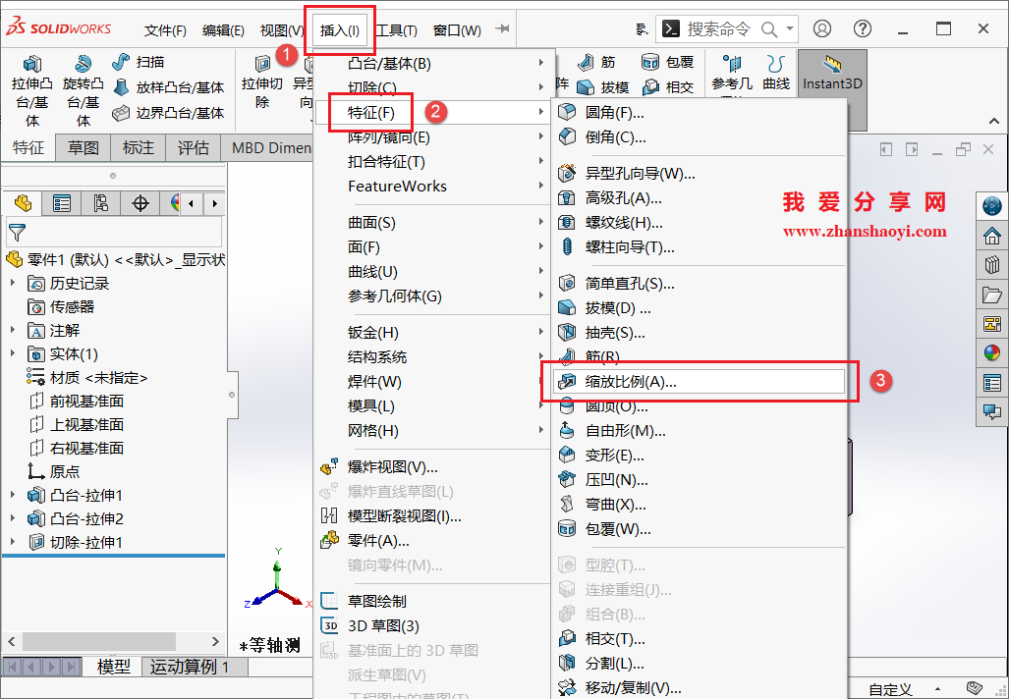Click the 自定义 units status bar entry
Screen dimensions: 1009x699
890,689
